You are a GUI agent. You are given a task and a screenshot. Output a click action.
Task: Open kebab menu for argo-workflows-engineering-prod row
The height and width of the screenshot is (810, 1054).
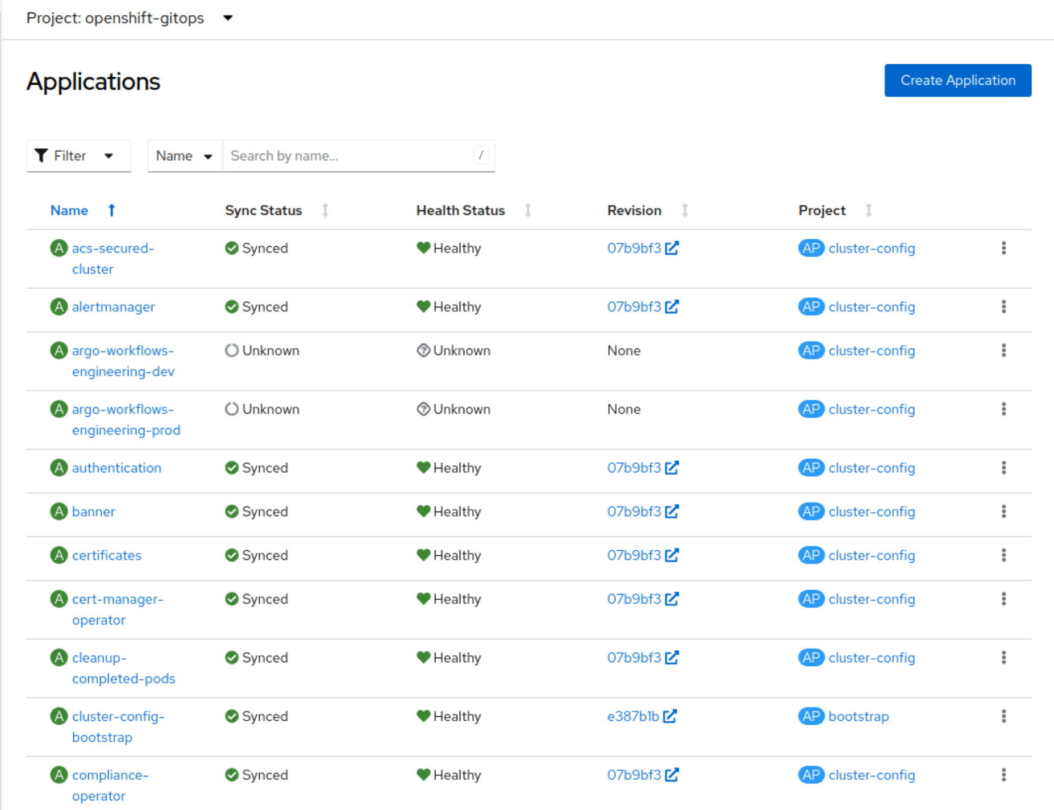[1003, 409]
